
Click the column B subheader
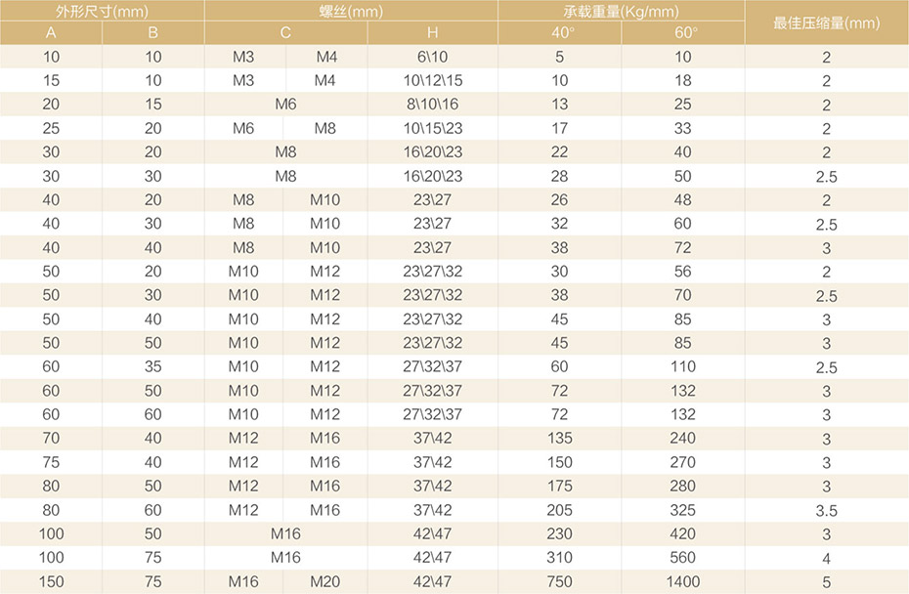click(152, 33)
